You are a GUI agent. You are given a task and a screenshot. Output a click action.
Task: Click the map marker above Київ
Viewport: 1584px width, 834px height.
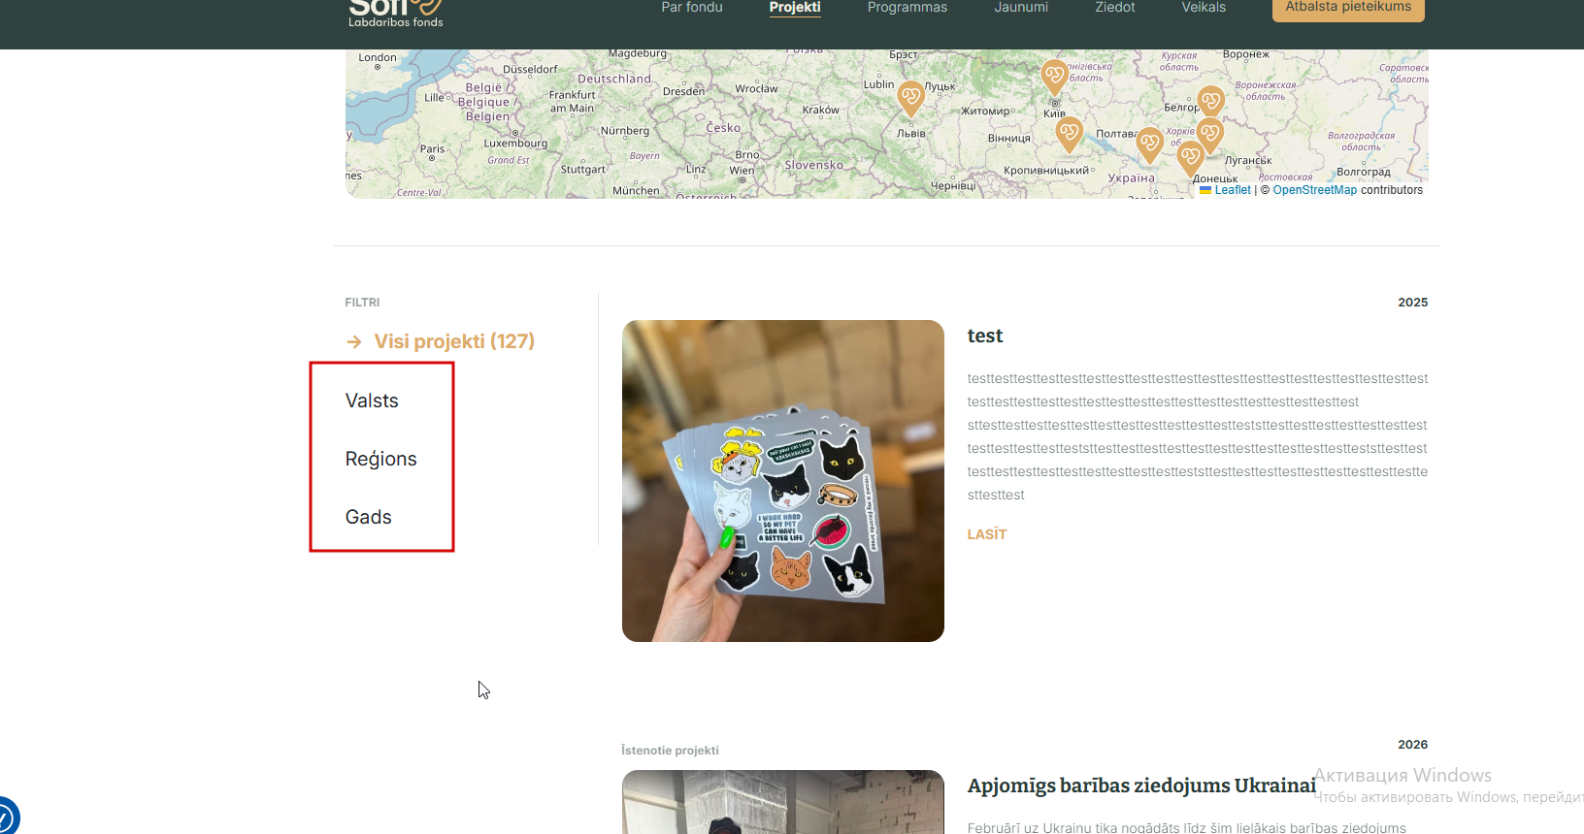click(x=1055, y=76)
